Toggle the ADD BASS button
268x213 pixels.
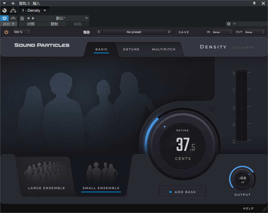point(182,192)
